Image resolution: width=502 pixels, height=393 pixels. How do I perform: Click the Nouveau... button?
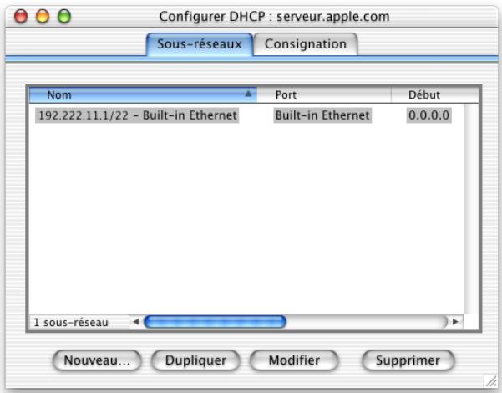[97, 360]
